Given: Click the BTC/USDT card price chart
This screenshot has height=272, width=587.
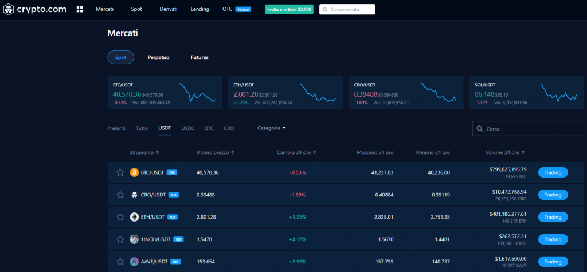Looking at the screenshot, I should click(197, 92).
